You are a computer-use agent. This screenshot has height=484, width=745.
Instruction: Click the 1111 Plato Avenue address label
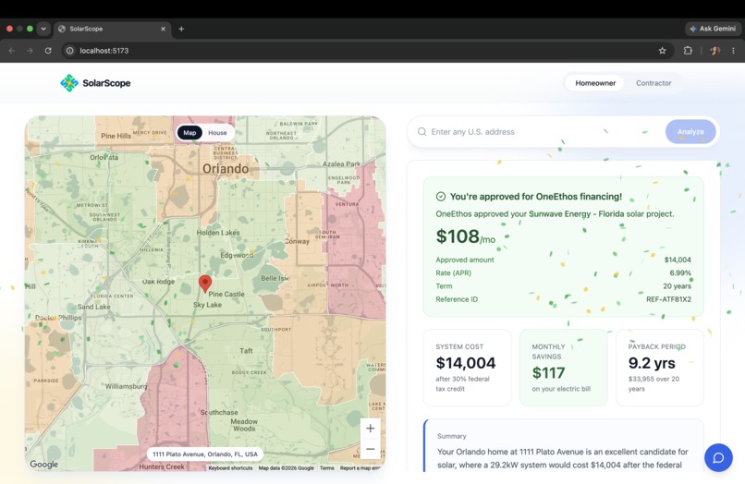(x=205, y=454)
